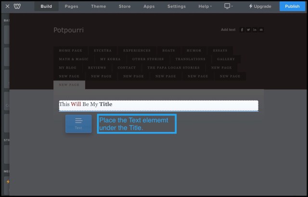Open the Theme tab
The height and width of the screenshot is (197, 308).
pos(99,6)
